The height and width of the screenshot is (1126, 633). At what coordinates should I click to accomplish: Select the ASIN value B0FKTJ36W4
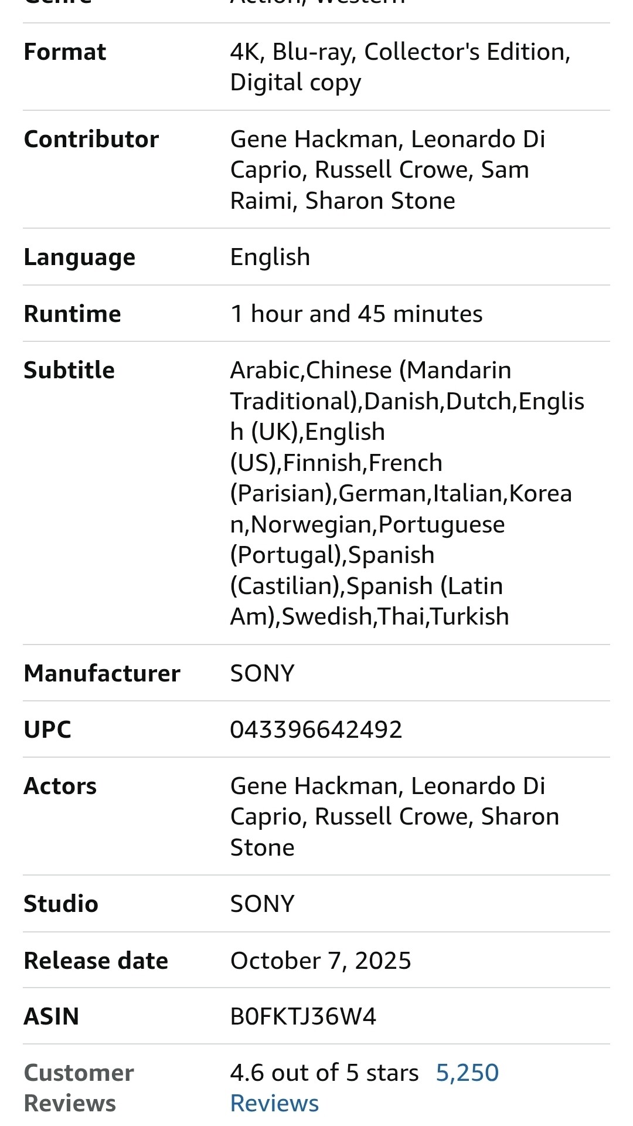click(x=303, y=1016)
